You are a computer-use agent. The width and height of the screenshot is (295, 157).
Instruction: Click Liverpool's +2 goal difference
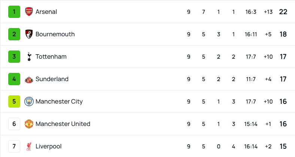[268, 146]
